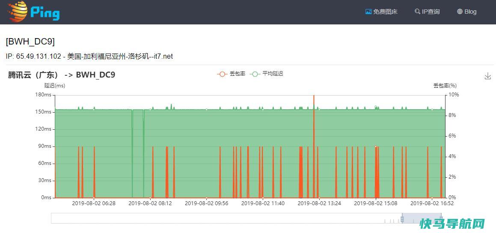Click the 120ms axis value
Image resolution: width=496 pixels, height=233 pixels.
point(43,129)
